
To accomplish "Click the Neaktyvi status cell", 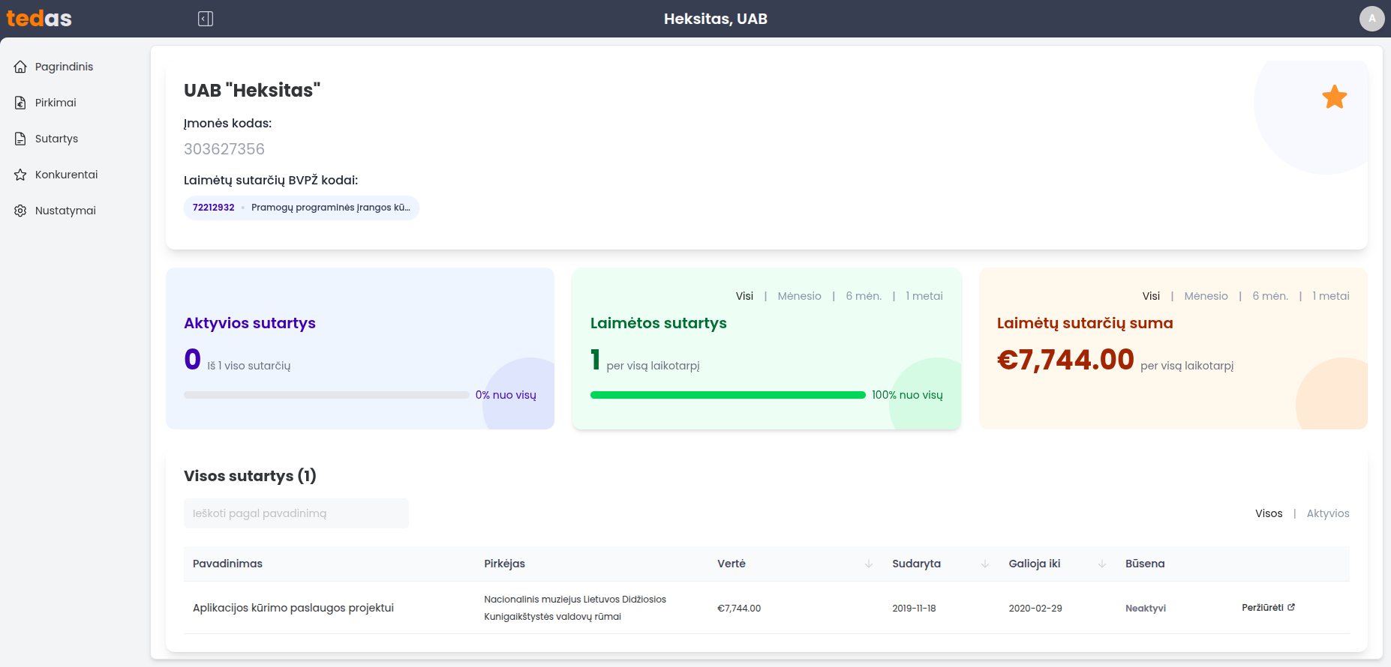I will tap(1146, 609).
